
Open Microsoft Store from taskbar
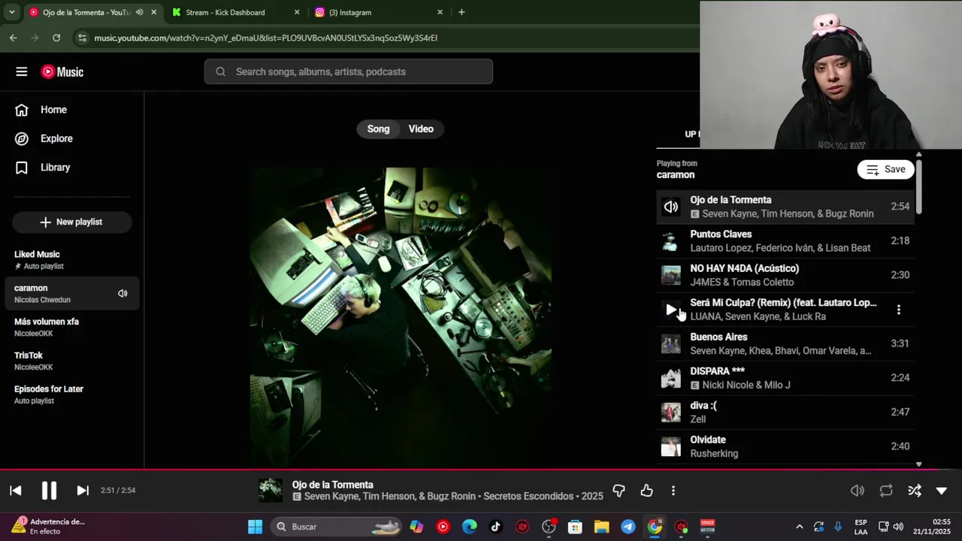click(x=575, y=527)
